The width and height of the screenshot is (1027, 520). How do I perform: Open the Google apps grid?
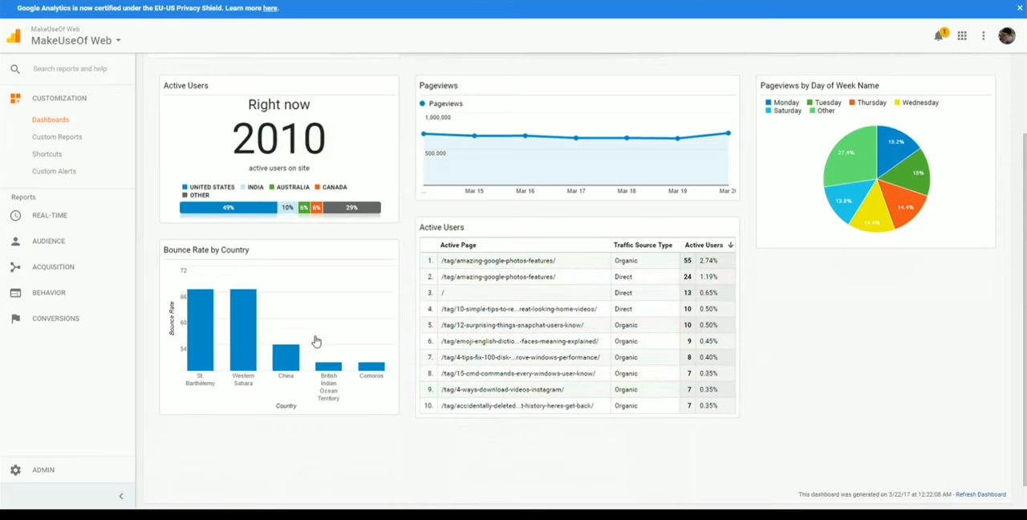coord(961,36)
